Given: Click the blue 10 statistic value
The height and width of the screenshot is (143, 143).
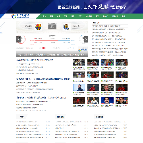Looking at the screenshot, I should (x=72, y=48).
